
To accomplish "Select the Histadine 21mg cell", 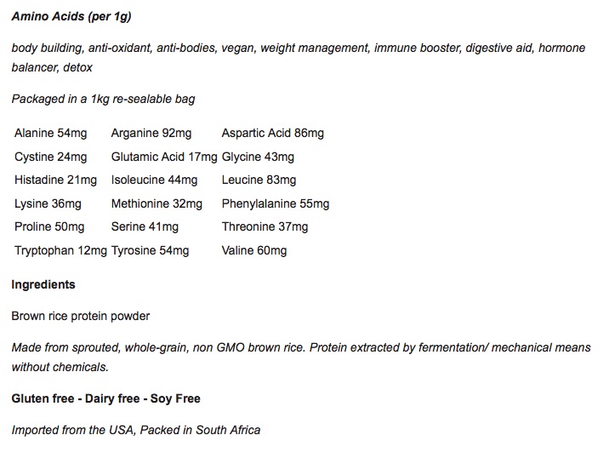I will point(55,180).
